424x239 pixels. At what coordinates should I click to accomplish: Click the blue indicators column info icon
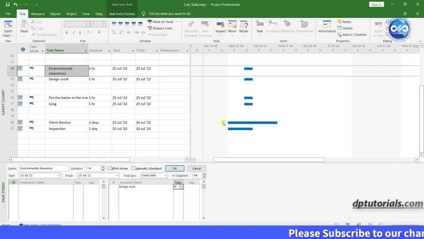[23, 49]
